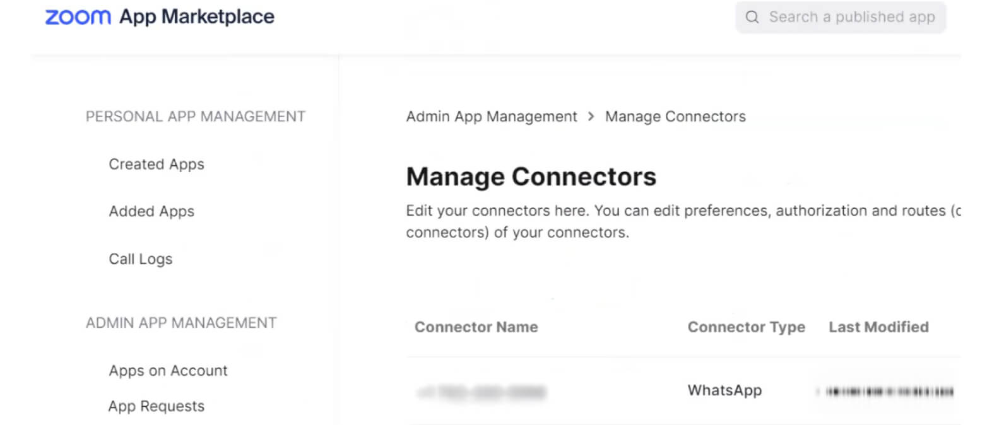
Task: Go to Added Apps
Action: 151,212
